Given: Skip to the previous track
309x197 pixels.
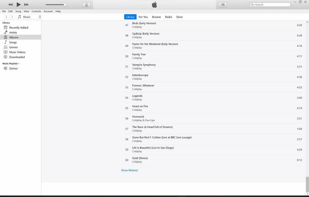Looking at the screenshot, I should [x=11, y=5].
